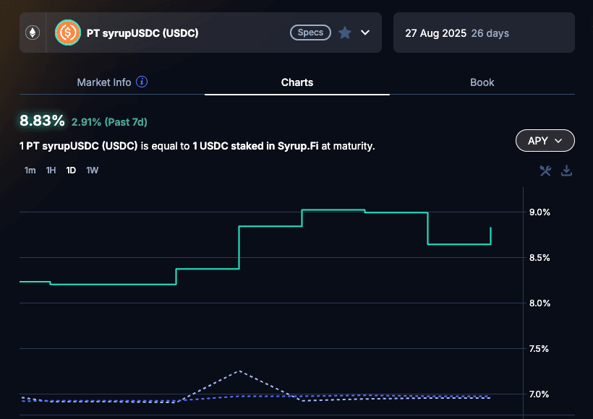Image resolution: width=593 pixels, height=419 pixels.
Task: Click the Ethereum network icon
Action: click(x=33, y=33)
